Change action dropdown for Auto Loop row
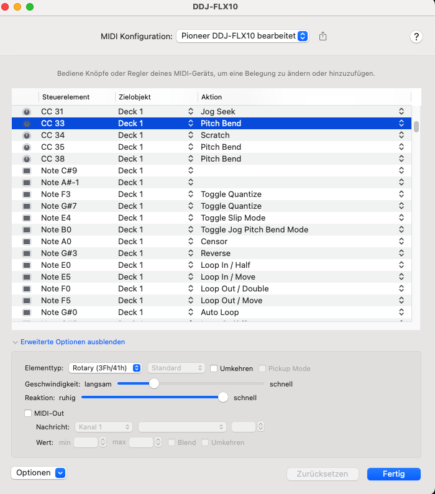 (x=401, y=313)
